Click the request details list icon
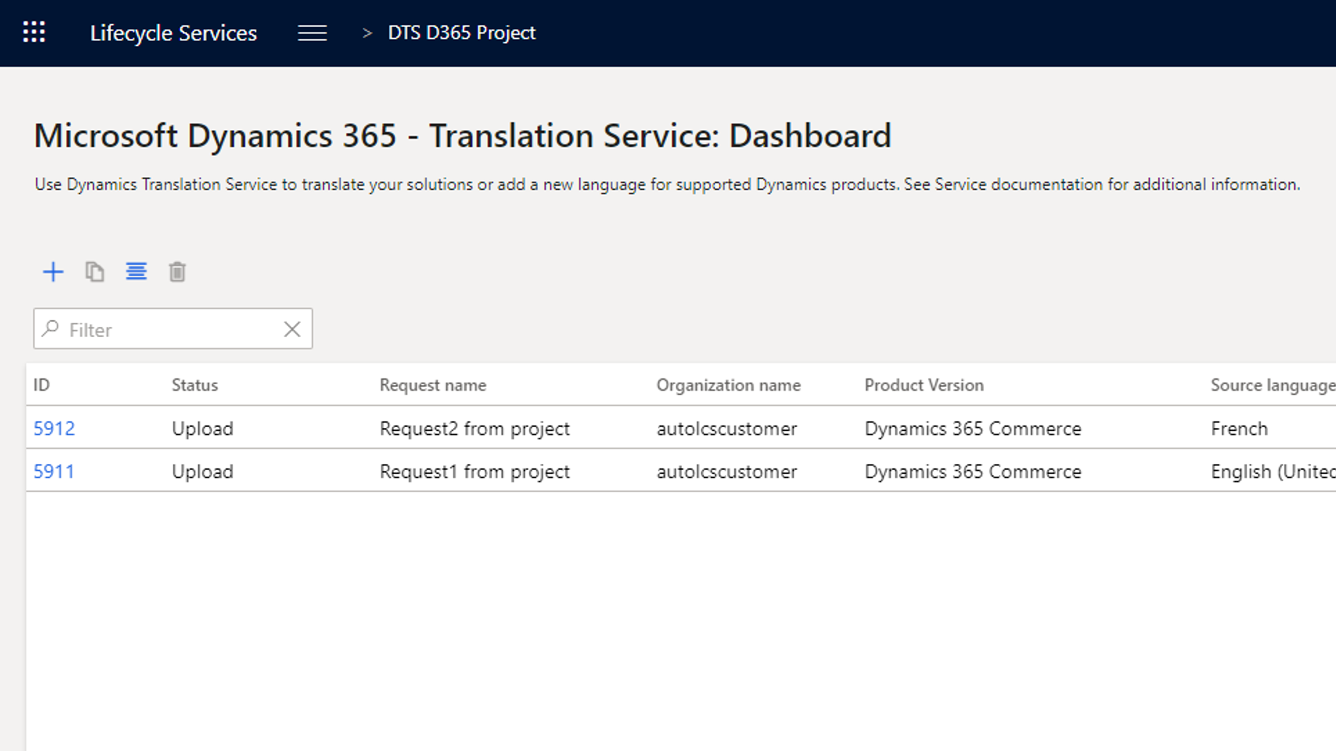Image resolution: width=1336 pixels, height=751 pixels. (x=136, y=271)
